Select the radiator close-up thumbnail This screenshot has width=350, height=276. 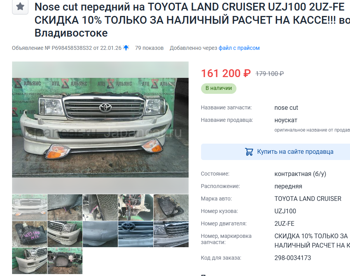click(x=65, y=207)
